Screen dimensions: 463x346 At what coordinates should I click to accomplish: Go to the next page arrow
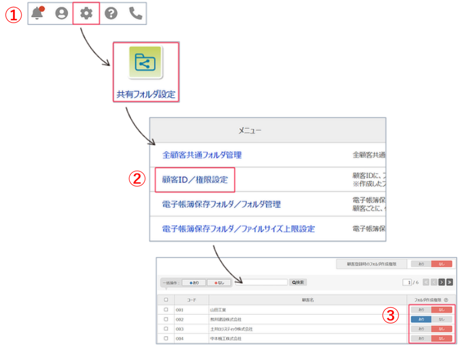coord(441,282)
